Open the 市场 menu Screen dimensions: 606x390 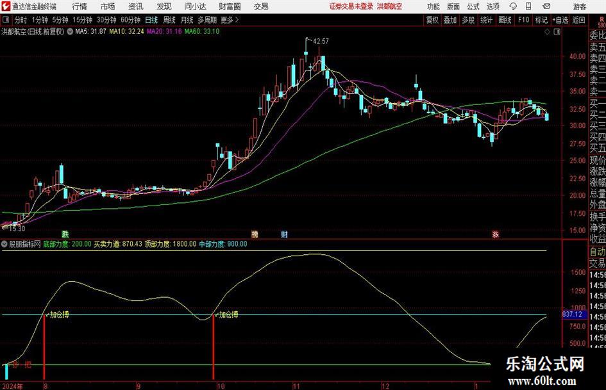pos(108,6)
